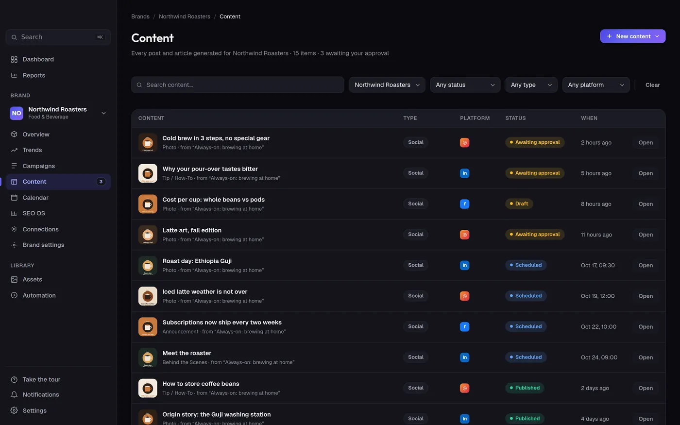Click the Draft status badge
The width and height of the screenshot is (680, 425).
click(x=519, y=204)
